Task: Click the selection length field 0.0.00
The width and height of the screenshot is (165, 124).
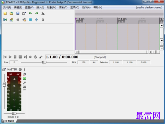Action: coord(144,62)
